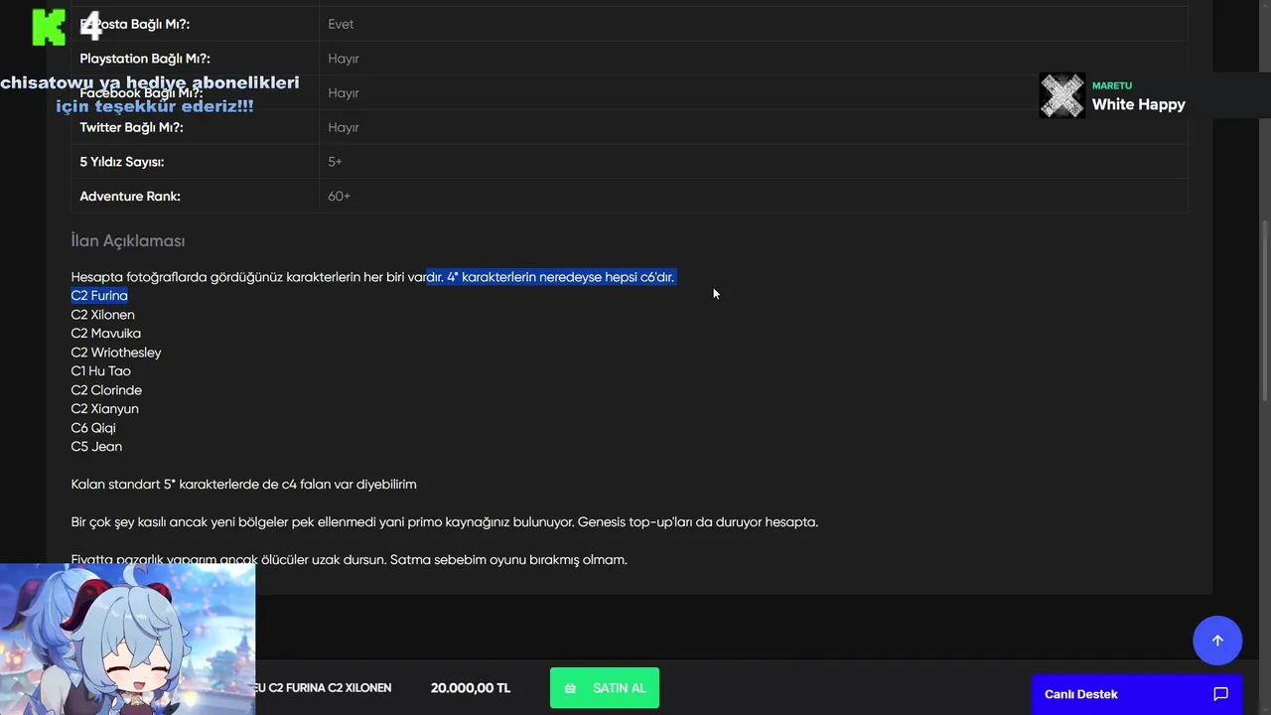
Task: Click the C6 Qiqi line in description
Action: [x=93, y=428]
